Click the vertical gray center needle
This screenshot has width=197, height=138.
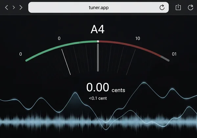pyautogui.click(x=98, y=57)
